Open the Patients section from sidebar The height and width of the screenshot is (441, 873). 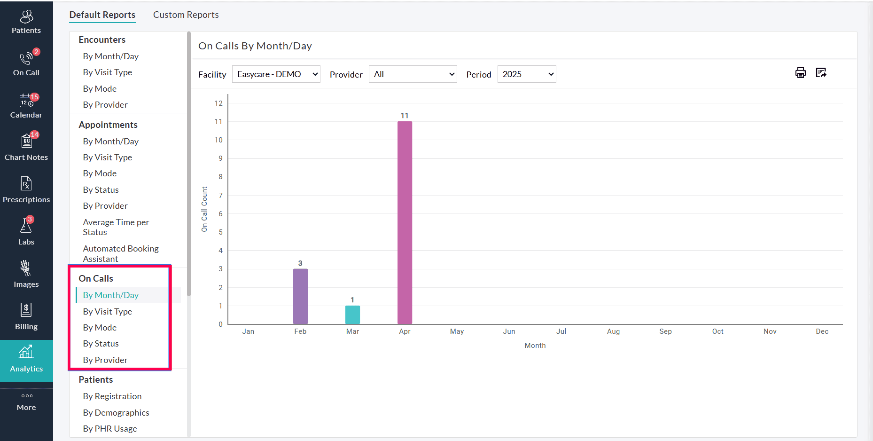(x=26, y=22)
